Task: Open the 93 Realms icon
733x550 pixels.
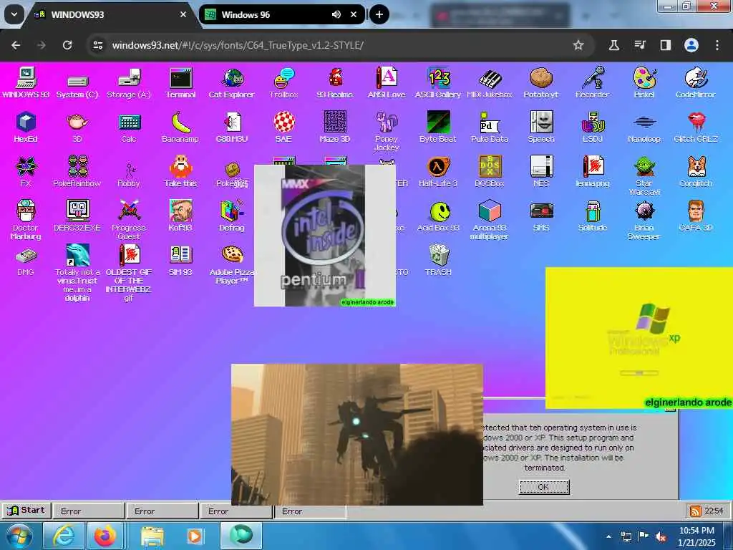Action: pos(335,83)
